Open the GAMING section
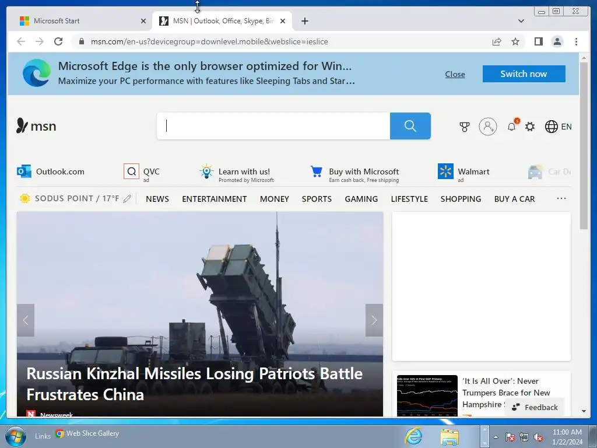Viewport: 597px width, 448px height. click(x=361, y=199)
